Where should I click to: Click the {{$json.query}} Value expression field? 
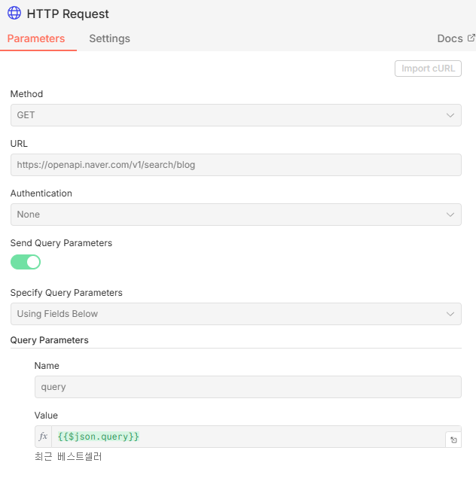[249, 437]
